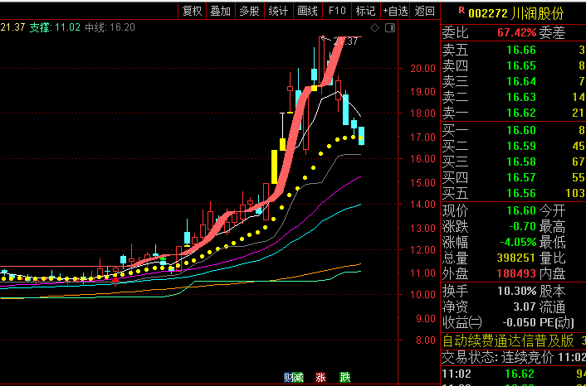Select the 卖一 16.62 ask row
Viewport: 586px width, 386px height.
[x=514, y=113]
